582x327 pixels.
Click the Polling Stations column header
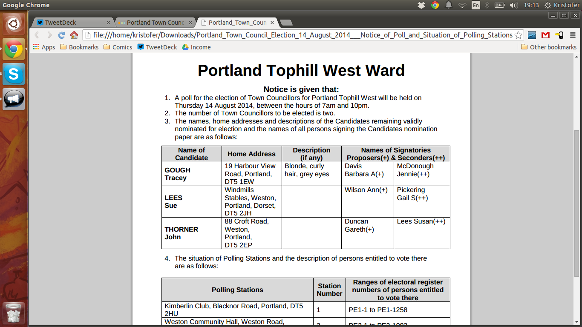click(x=237, y=290)
